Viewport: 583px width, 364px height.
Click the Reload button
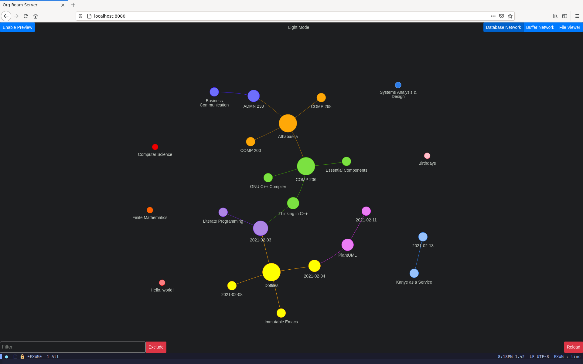click(x=573, y=347)
